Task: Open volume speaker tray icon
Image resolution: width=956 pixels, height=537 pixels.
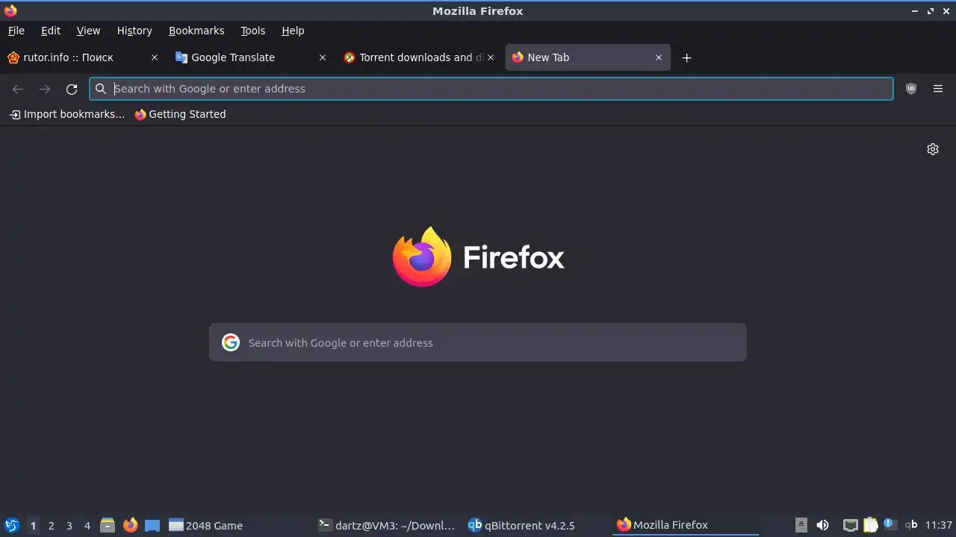Action: pyautogui.click(x=822, y=525)
